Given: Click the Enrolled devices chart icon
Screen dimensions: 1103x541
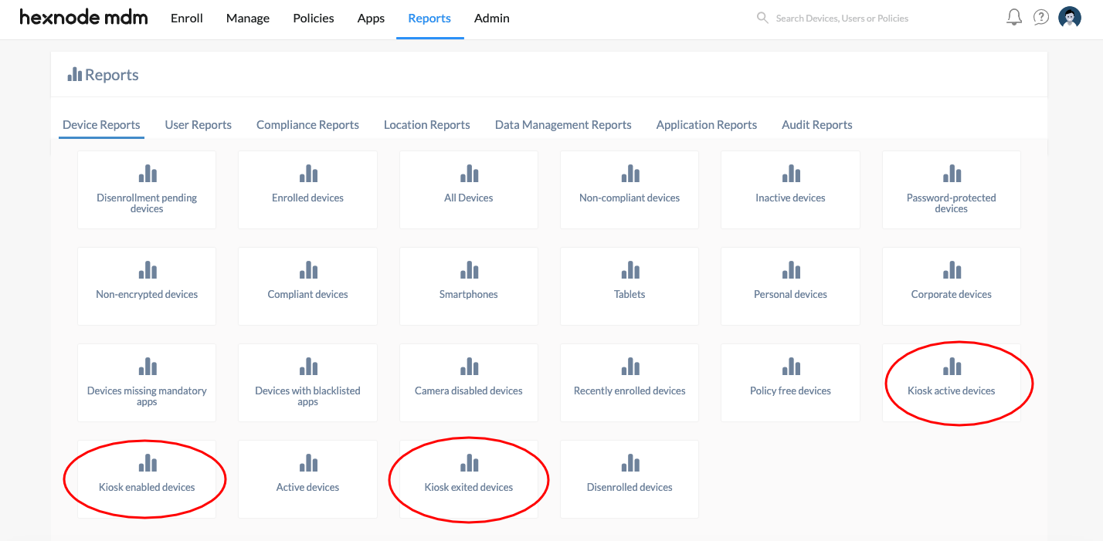Looking at the screenshot, I should (307, 174).
